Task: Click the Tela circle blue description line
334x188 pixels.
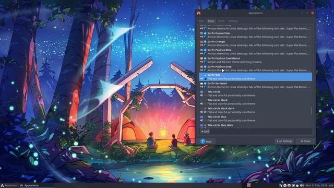Action: (x=231, y=121)
